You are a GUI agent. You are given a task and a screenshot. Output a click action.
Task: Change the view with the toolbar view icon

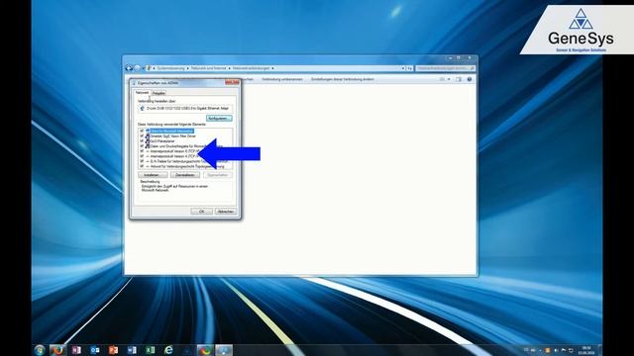(443, 79)
